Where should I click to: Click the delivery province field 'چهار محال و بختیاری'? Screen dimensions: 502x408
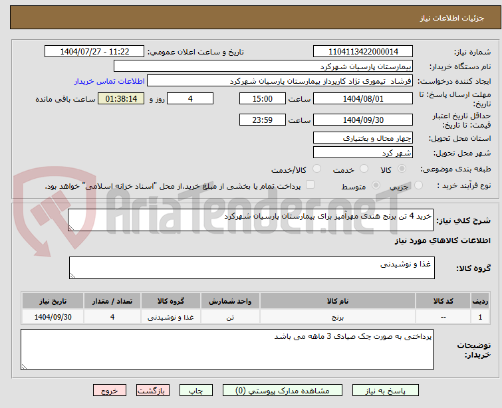click(363, 138)
